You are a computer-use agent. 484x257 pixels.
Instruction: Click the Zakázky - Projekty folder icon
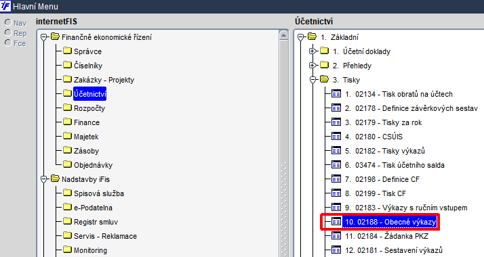coord(68,79)
